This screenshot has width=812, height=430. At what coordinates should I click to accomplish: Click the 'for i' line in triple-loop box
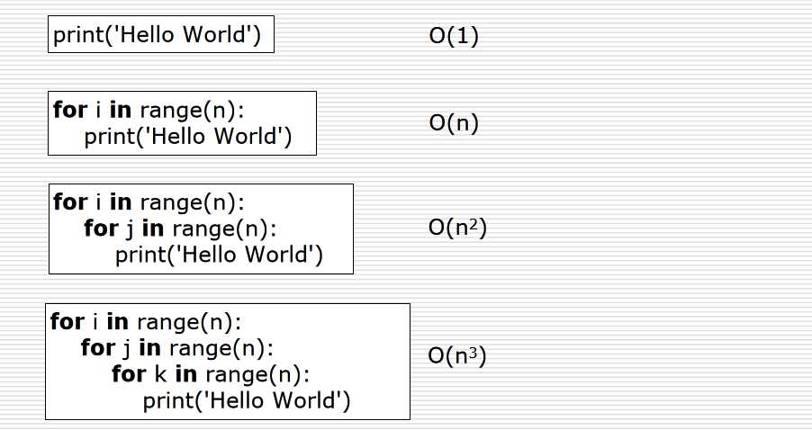[x=147, y=321]
